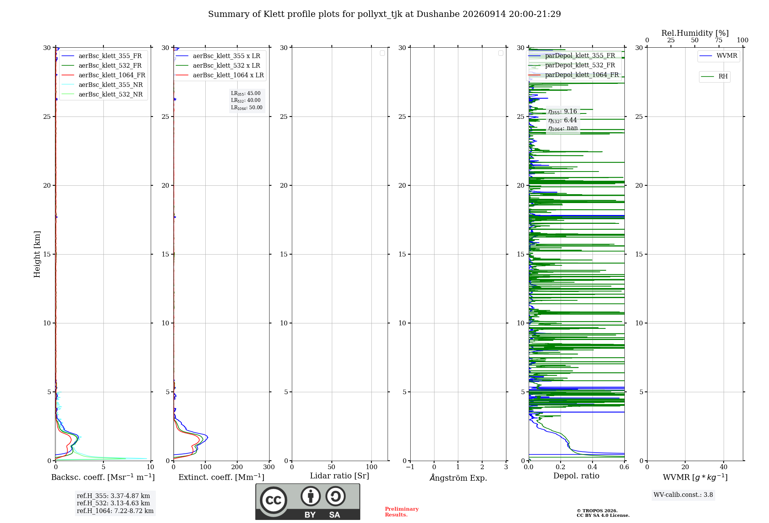Click the LR1064: 50.00 value
Screen dimensions: 769x523
(x=247, y=108)
